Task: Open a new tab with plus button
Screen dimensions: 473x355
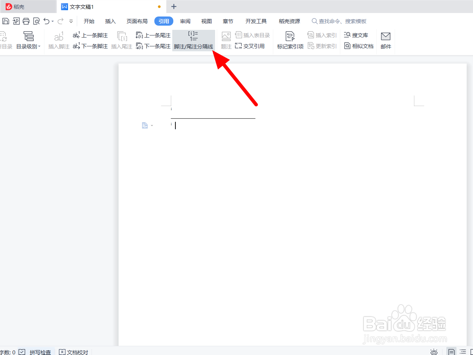Action: click(x=174, y=7)
